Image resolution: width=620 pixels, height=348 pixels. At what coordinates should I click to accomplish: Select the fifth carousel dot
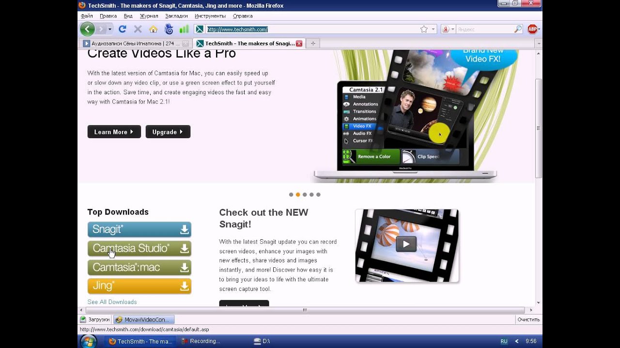(x=318, y=195)
